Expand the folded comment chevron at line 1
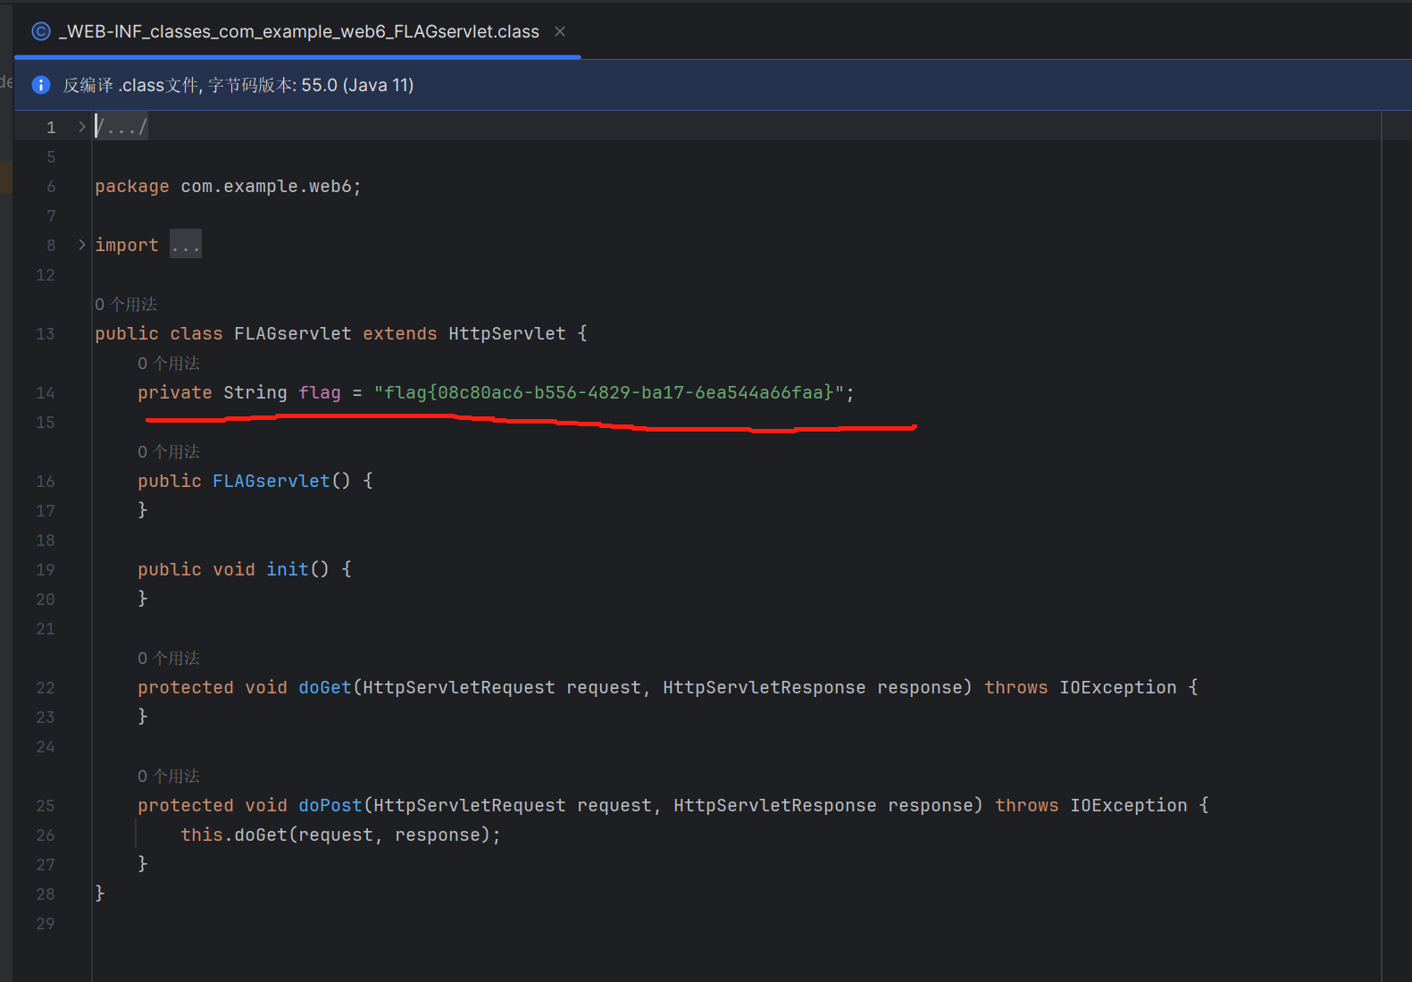1412x982 pixels. coord(82,127)
